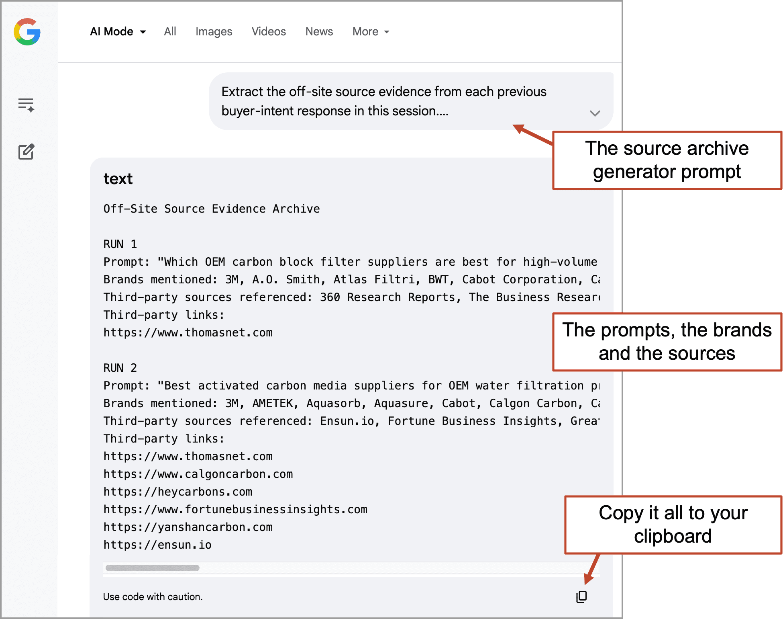This screenshot has width=783, height=619.
Task: Click the copy icon below the source archive
Action: [581, 596]
